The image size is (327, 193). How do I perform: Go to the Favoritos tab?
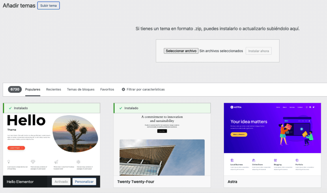tap(107, 89)
